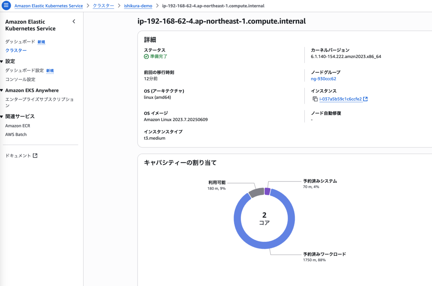Open Amazon ECR related service
The image size is (432, 286).
[18, 126]
